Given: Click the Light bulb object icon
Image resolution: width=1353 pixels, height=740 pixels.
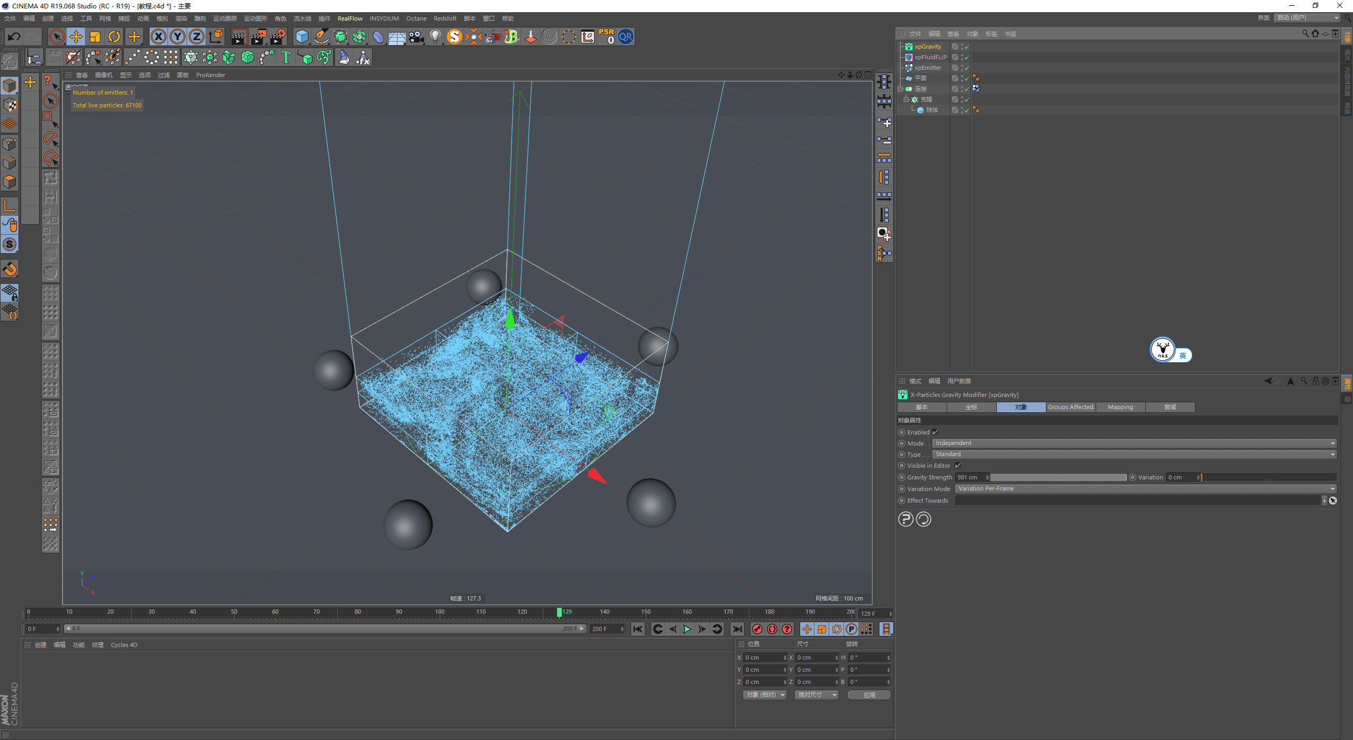Looking at the screenshot, I should click(x=435, y=36).
